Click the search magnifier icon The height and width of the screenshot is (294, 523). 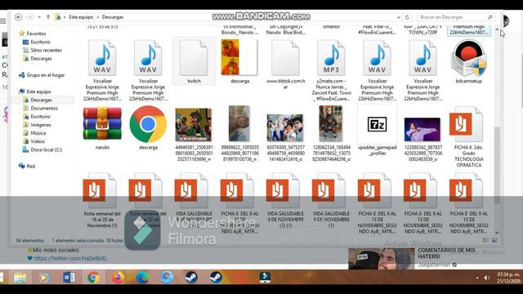coord(489,16)
